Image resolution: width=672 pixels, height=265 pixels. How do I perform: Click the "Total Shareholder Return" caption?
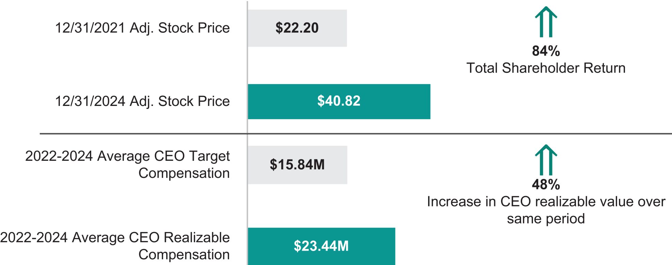point(546,68)
